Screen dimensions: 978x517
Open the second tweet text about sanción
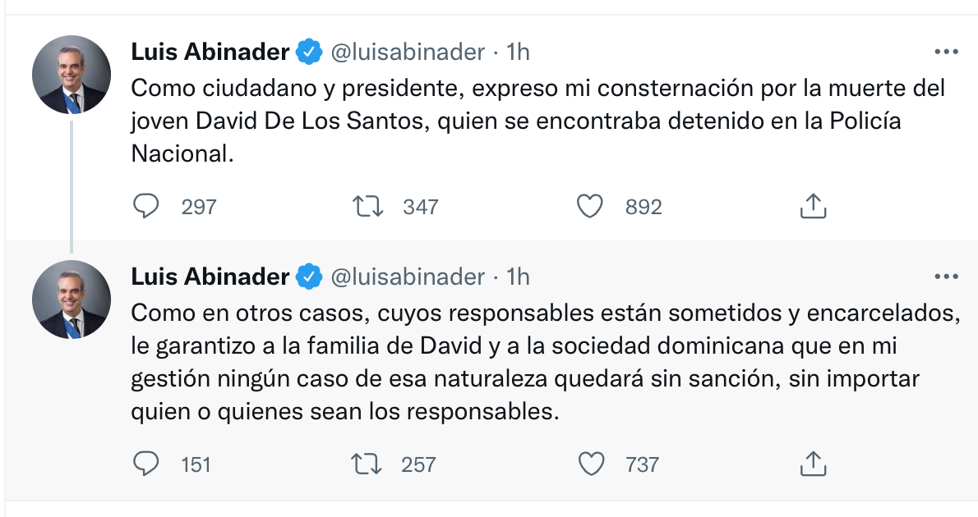coord(546,362)
